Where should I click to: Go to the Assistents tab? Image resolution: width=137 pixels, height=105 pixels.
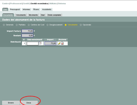[x=47, y=9]
